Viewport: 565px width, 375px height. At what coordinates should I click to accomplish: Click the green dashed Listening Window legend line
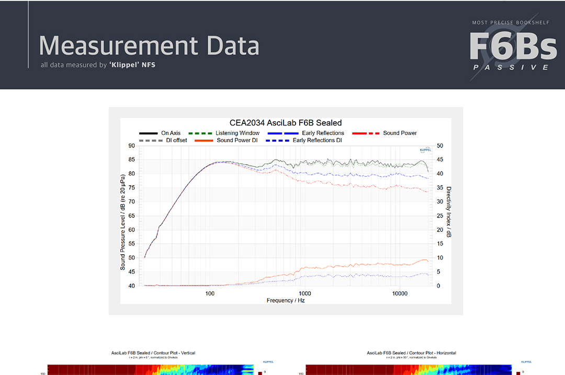pyautogui.click(x=200, y=133)
